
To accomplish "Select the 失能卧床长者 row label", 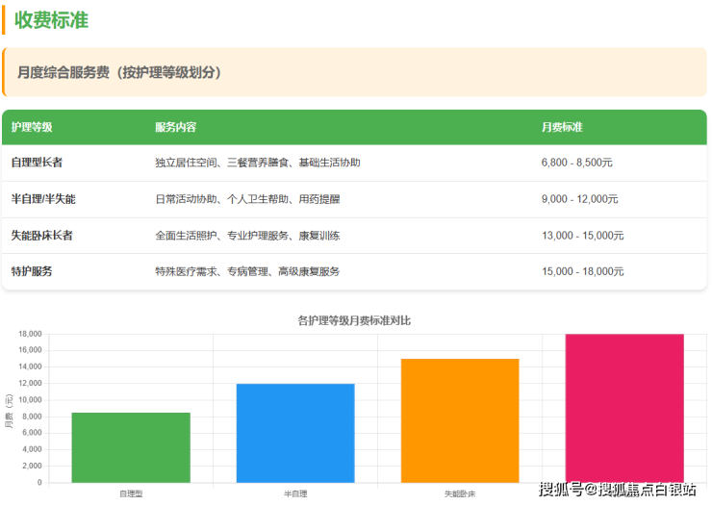I will coord(41,236).
